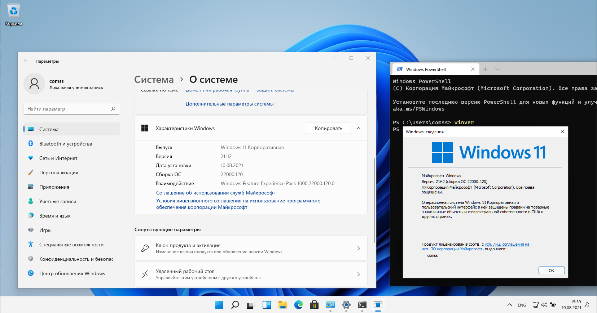The width and height of the screenshot is (597, 313).
Task: Click the key icon for product activation
Action: pyautogui.click(x=145, y=248)
